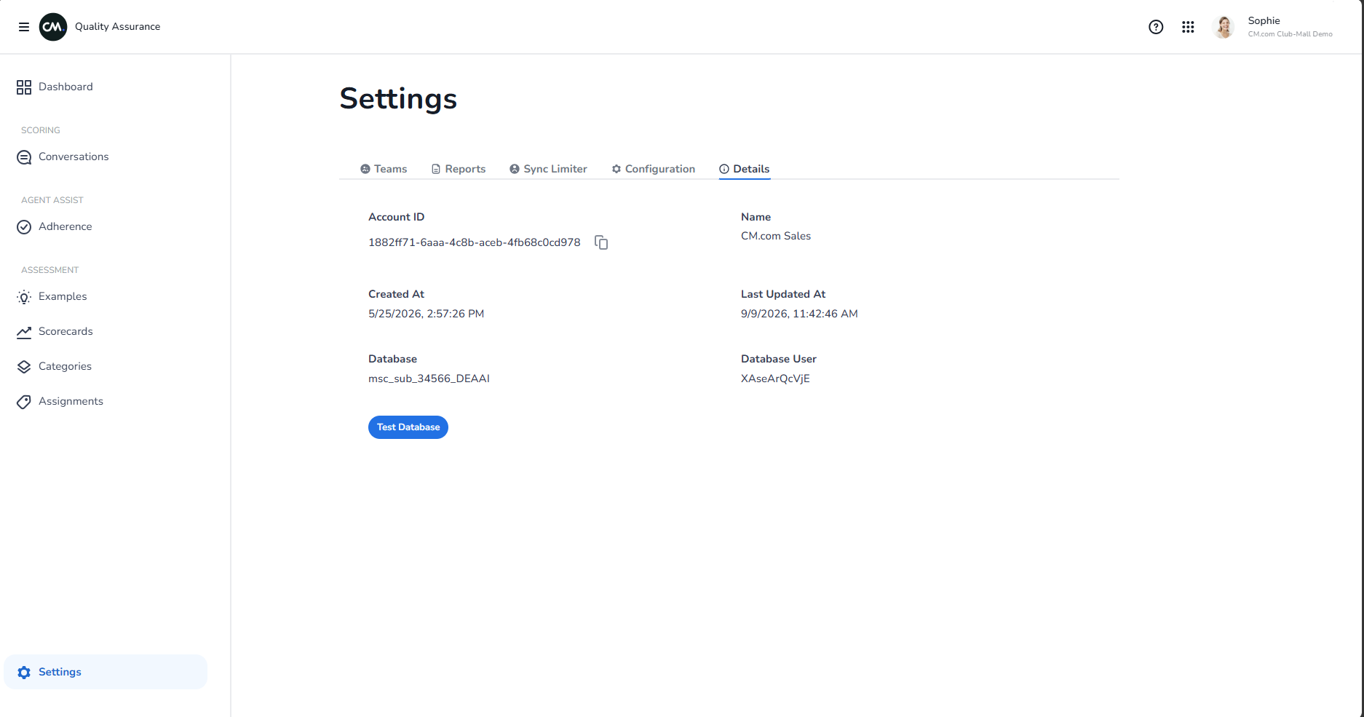Open Categories in sidebar
1364x717 pixels.
[106, 367]
